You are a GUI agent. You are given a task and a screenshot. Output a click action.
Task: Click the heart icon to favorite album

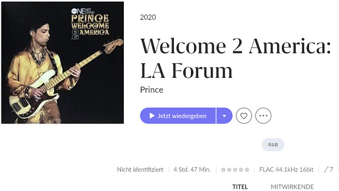[x=244, y=116]
